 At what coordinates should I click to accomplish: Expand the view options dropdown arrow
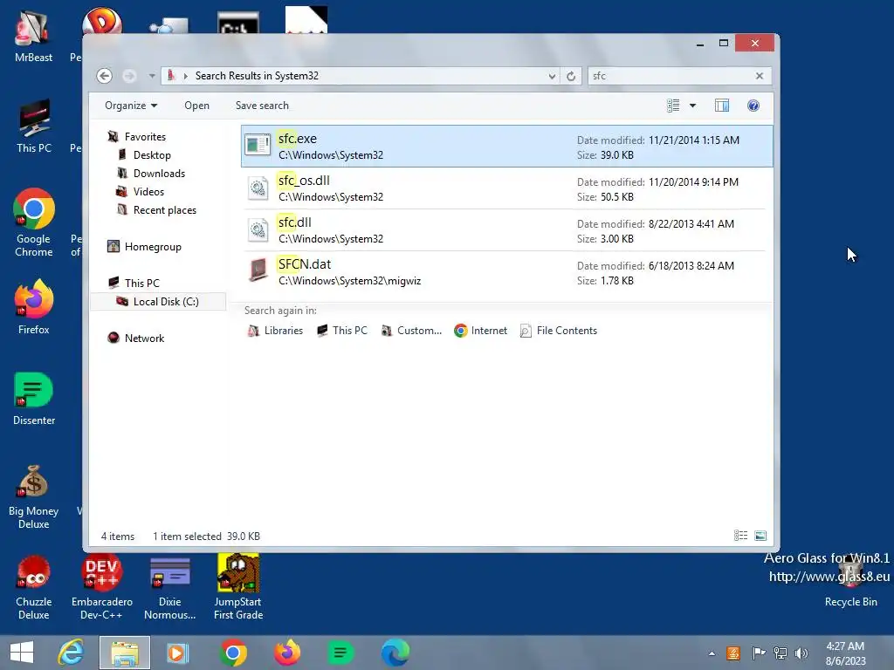point(692,106)
